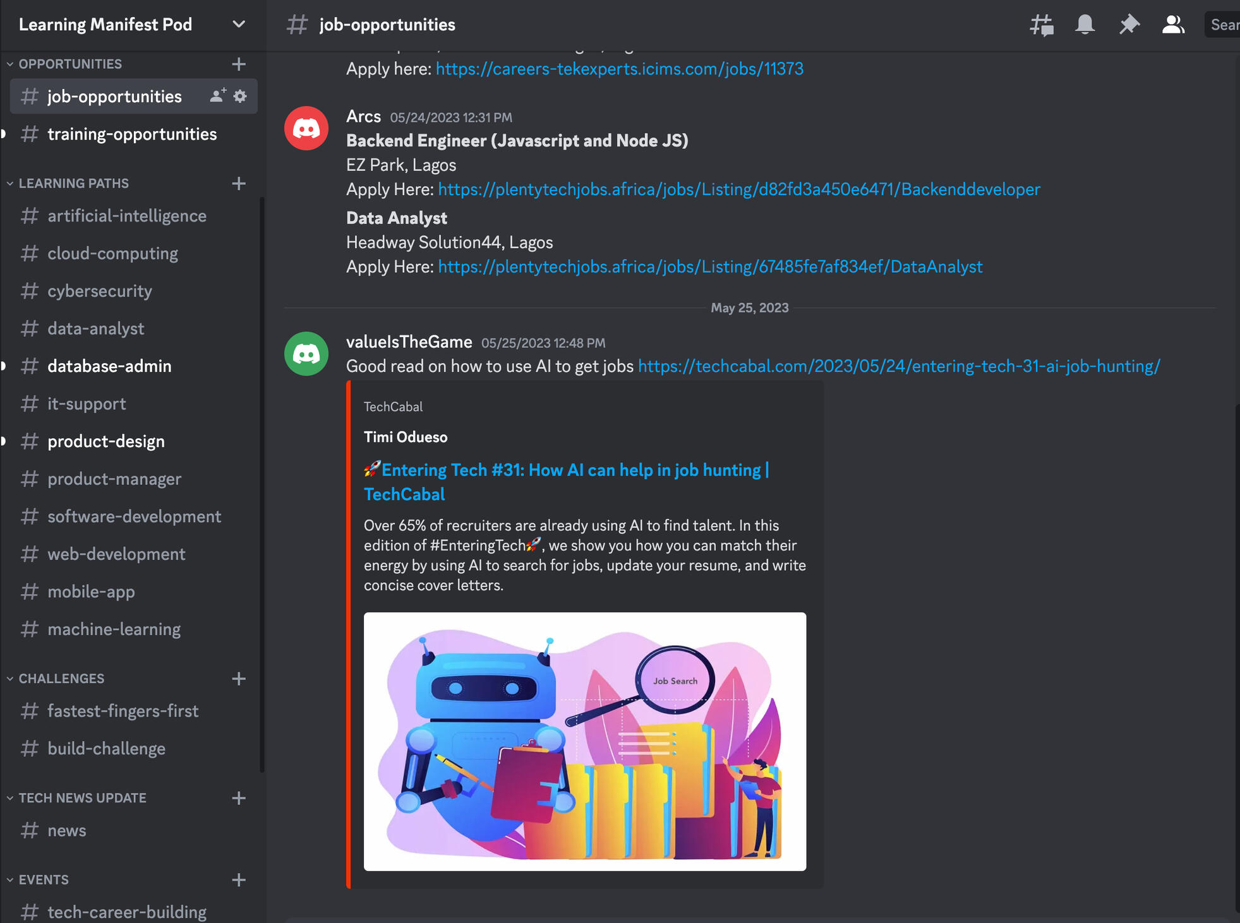The image size is (1240, 923).
Task: Add channel to Opportunities category
Action: pos(239,64)
